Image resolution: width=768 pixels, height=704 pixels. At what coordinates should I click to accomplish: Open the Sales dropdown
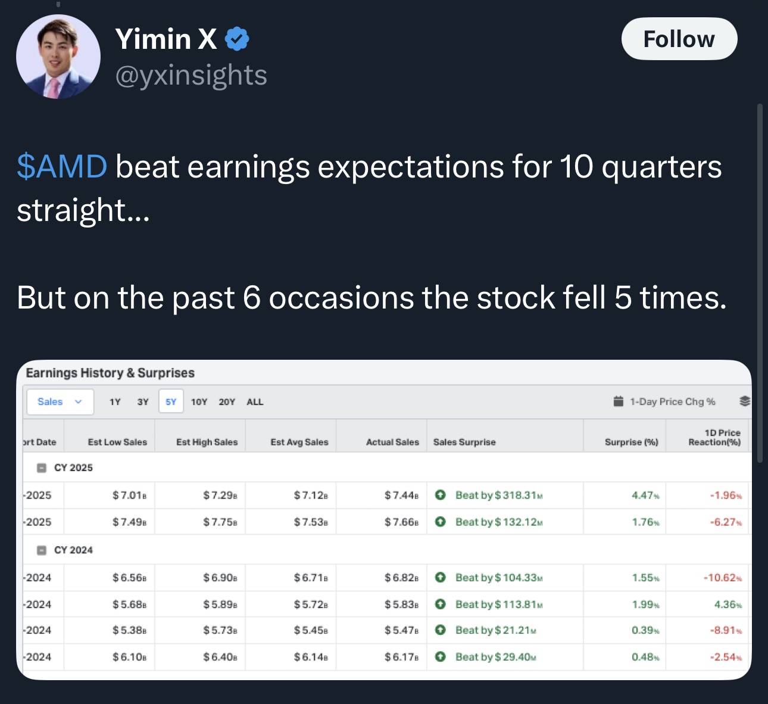pos(60,402)
